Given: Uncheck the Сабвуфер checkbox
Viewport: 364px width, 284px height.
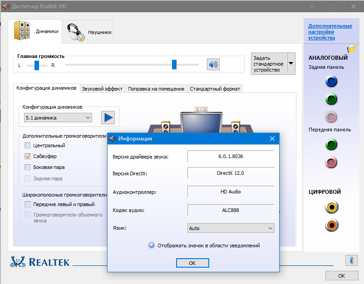Looking at the screenshot, I should point(28,156).
